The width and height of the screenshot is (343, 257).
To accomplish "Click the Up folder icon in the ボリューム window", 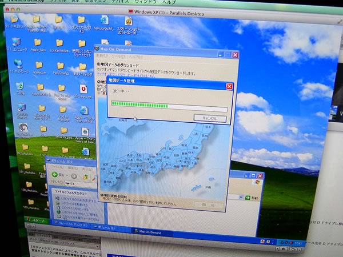I will [85, 177].
